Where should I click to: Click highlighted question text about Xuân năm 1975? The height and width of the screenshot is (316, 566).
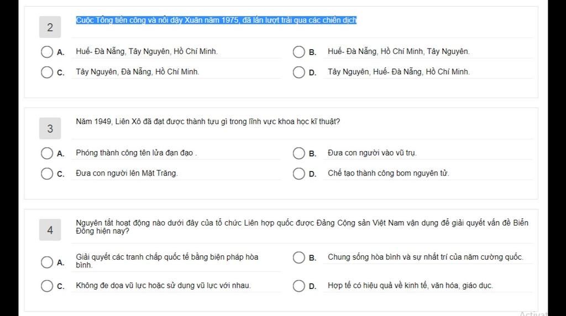point(216,20)
